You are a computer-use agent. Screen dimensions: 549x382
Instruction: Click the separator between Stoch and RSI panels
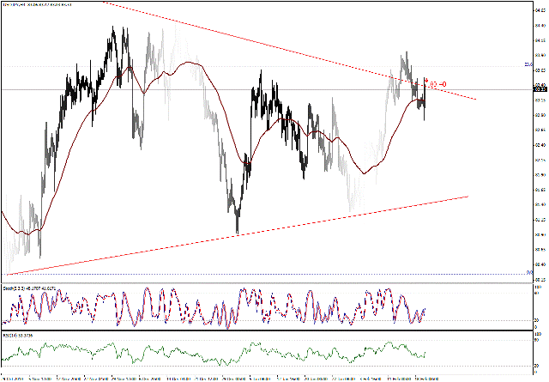257,331
